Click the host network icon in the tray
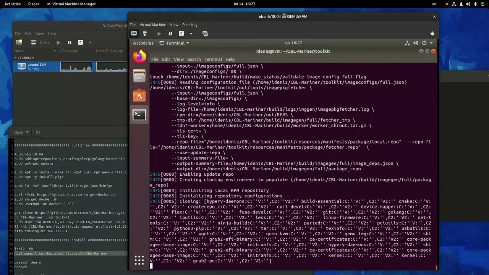489x275 pixels. point(453,4)
